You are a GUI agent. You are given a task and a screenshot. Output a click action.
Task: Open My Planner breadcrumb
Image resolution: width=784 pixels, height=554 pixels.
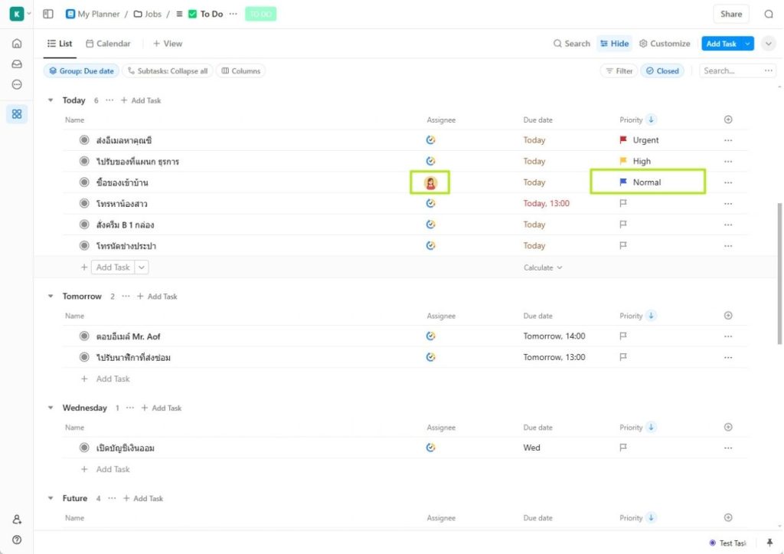coord(93,14)
